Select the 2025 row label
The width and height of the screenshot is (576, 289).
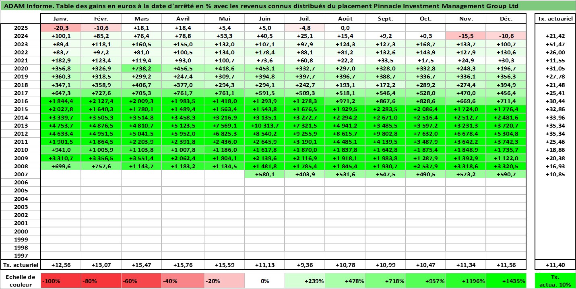[x=21, y=28]
